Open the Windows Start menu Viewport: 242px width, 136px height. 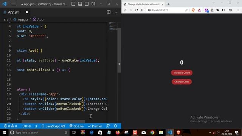(x=4, y=133)
